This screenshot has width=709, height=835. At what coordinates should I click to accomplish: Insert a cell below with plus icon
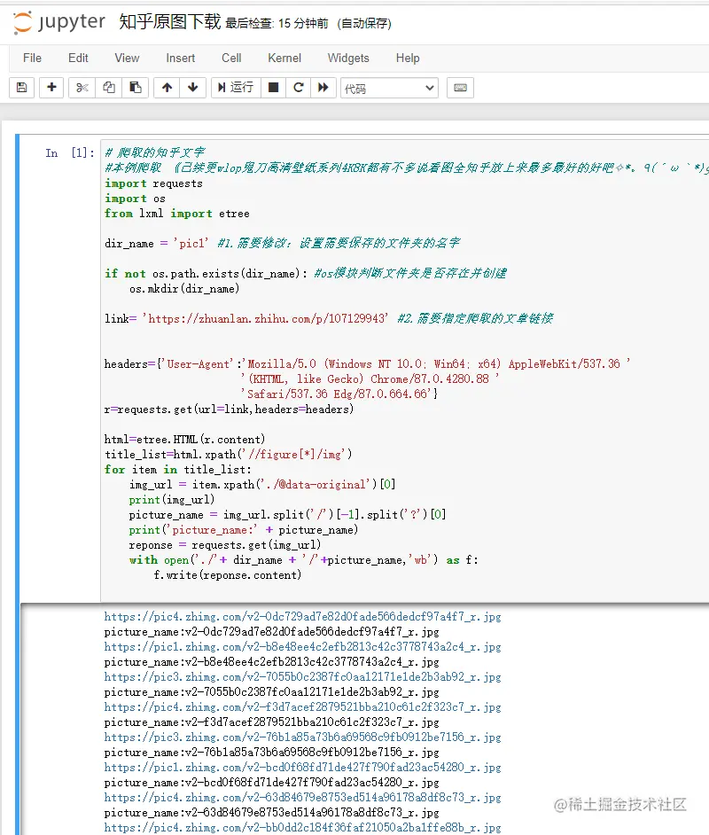click(x=51, y=88)
